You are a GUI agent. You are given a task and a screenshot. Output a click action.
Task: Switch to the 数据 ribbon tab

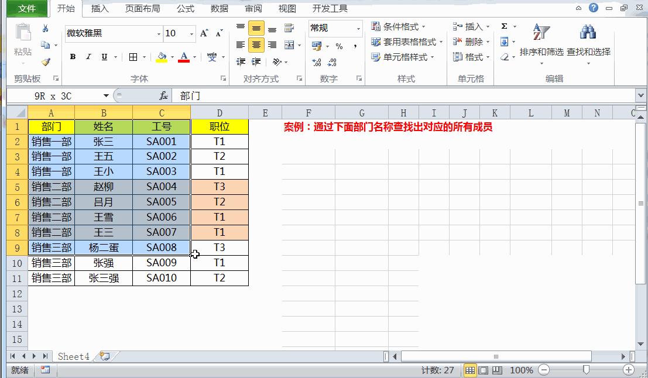219,9
